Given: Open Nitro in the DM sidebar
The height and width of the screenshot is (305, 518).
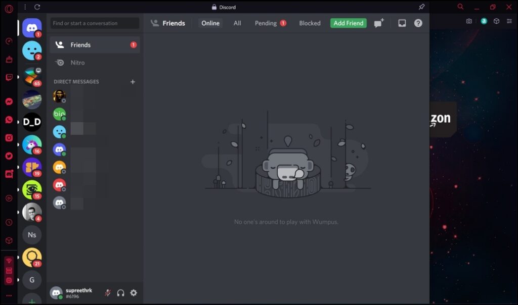Looking at the screenshot, I should [95, 63].
